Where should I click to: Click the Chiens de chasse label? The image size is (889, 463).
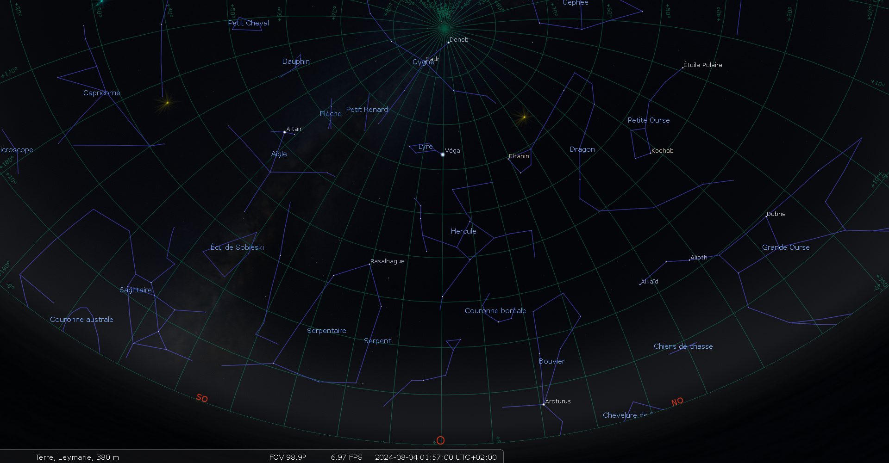tap(683, 346)
